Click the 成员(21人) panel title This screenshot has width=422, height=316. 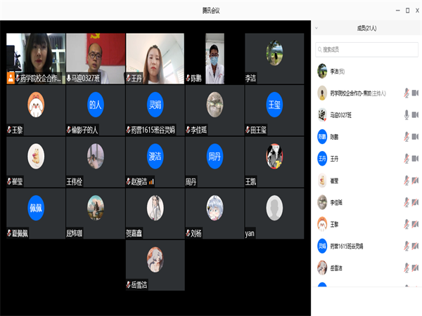click(x=366, y=28)
